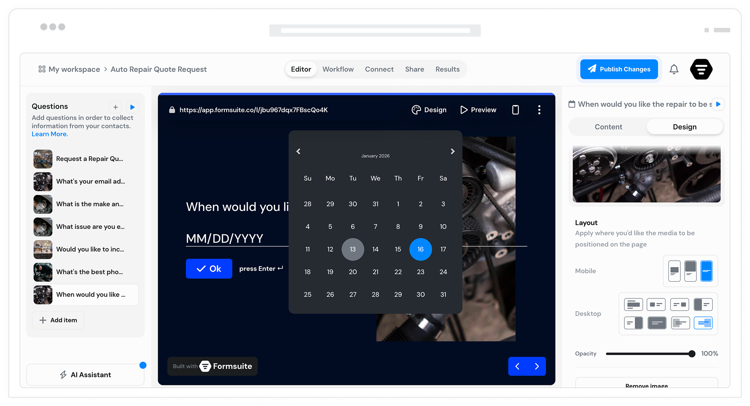Select the full-background mobile layout option
750x406 pixels.
(706, 271)
